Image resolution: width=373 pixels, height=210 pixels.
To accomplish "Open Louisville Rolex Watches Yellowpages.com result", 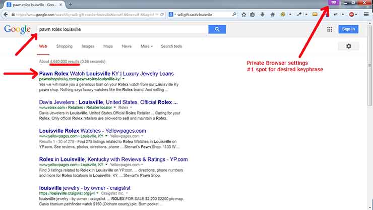I will (x=93, y=131).
